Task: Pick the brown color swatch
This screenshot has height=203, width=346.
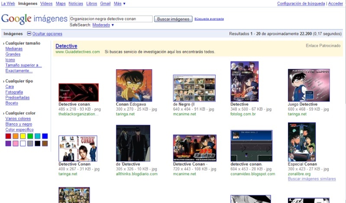Action: 45,144
